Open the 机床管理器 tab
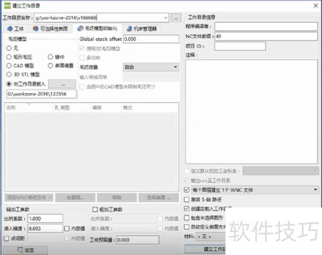322x255 pixels. pos(142,28)
